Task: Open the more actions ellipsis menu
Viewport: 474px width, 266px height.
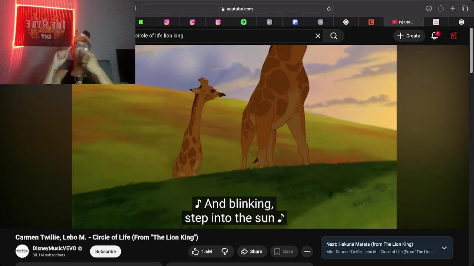Action: pos(307,252)
